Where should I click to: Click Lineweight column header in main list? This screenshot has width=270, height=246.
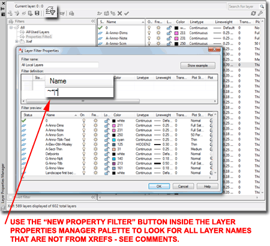point(224,22)
